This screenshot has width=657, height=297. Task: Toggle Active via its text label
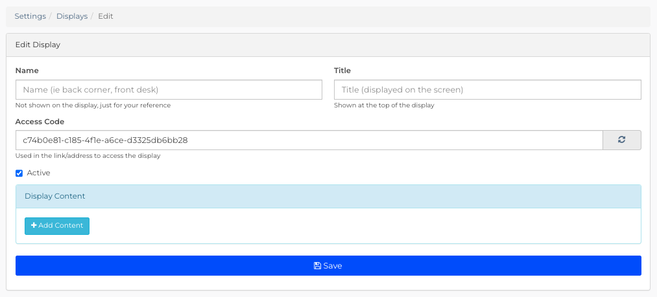pos(38,173)
